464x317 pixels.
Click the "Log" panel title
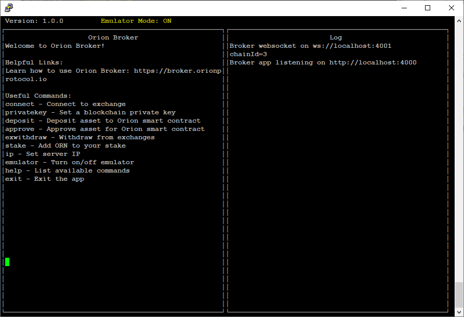coord(336,37)
